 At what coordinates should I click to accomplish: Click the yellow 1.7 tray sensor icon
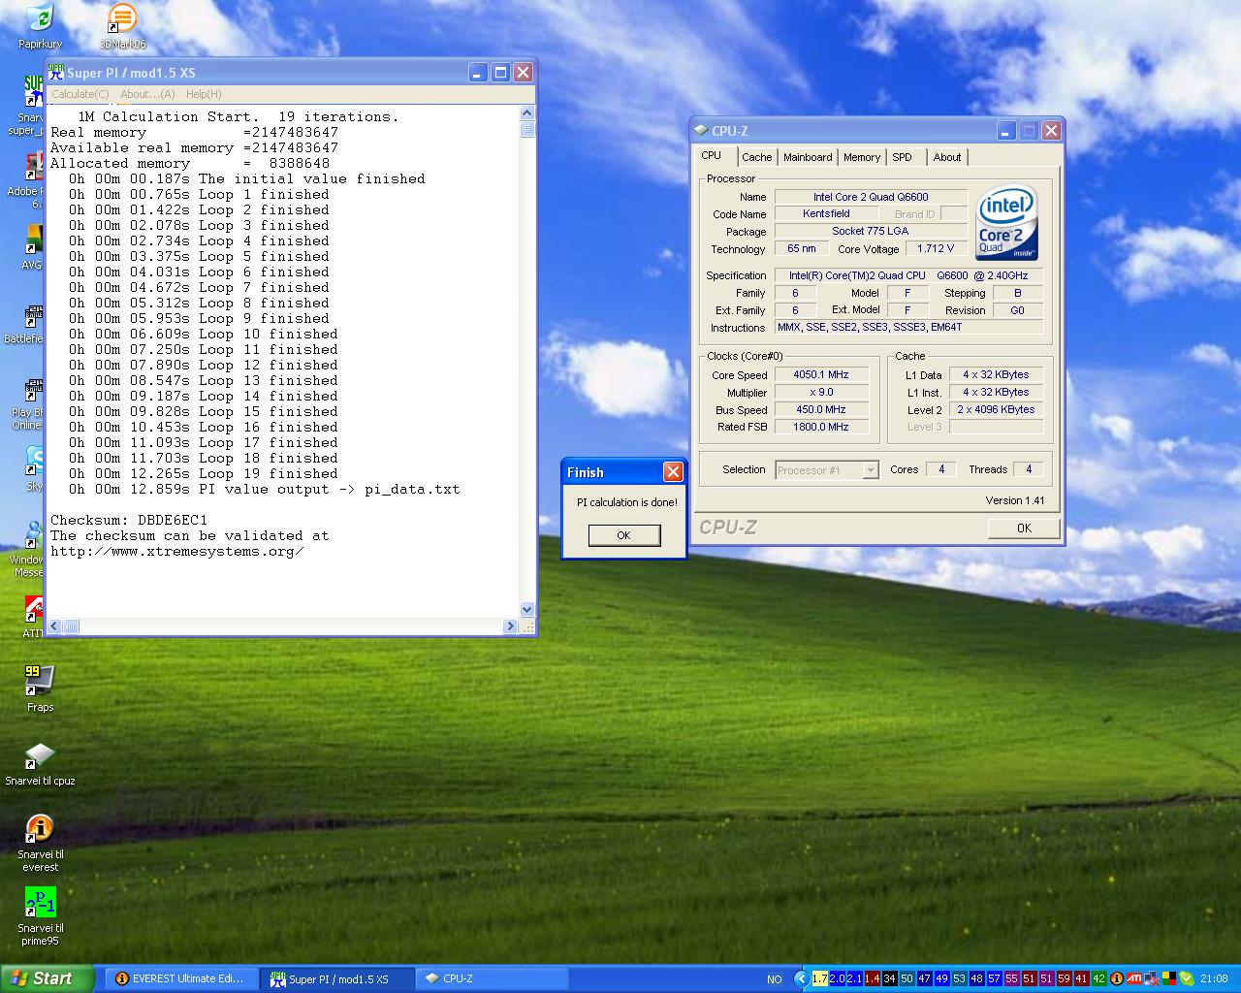[x=820, y=978]
